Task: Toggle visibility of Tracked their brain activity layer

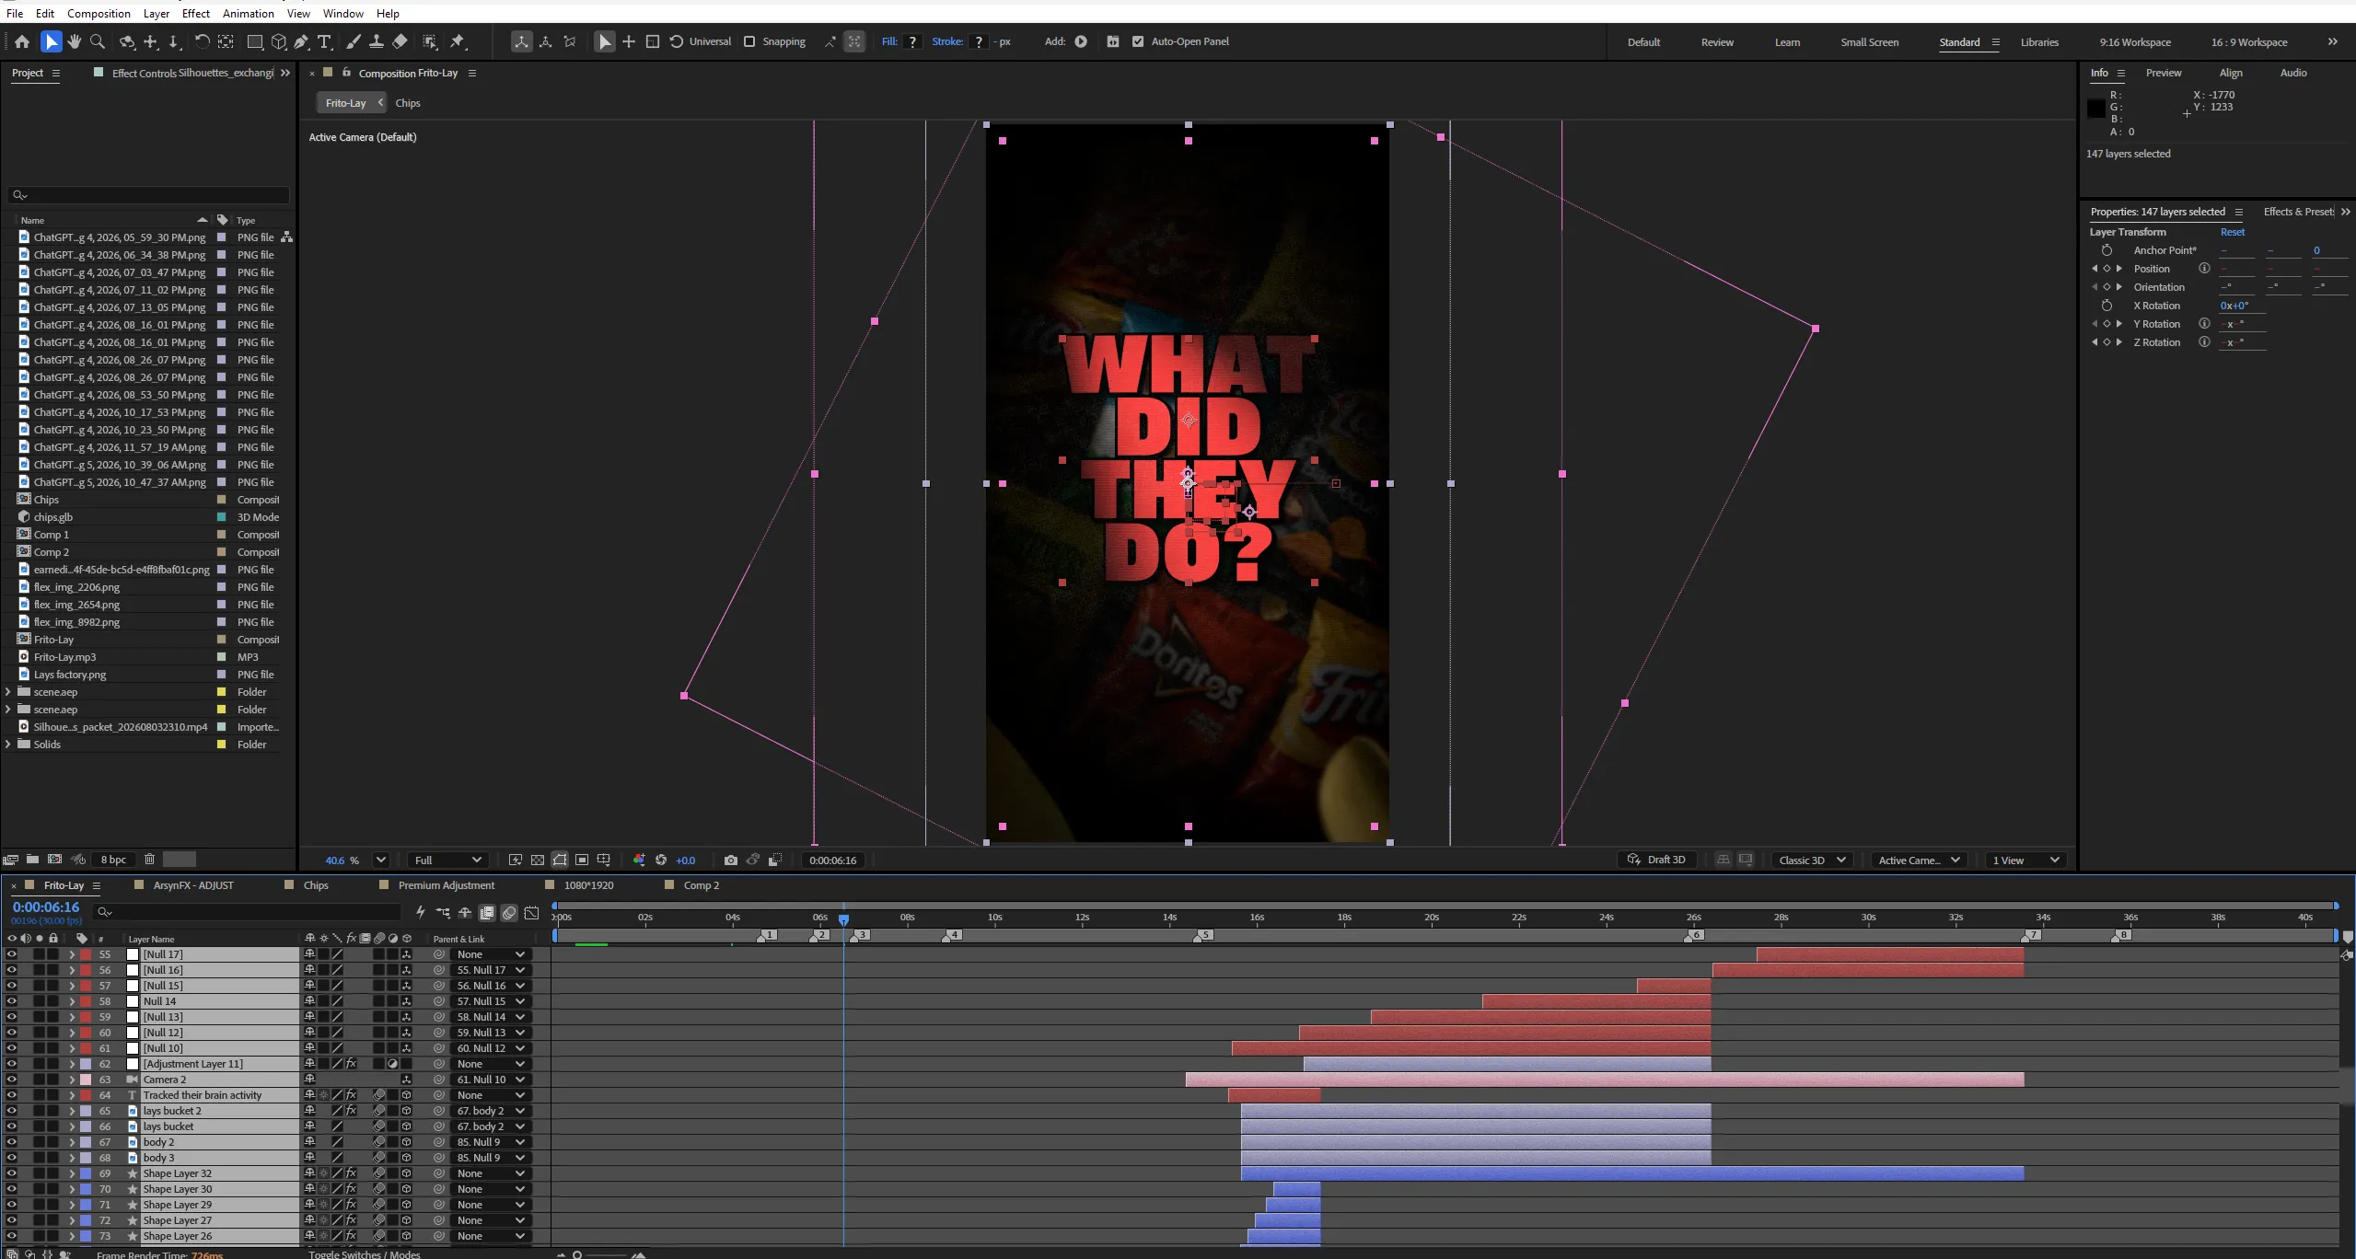Action: pyautogui.click(x=12, y=1095)
